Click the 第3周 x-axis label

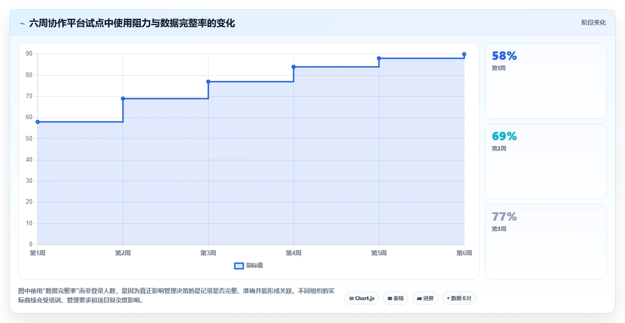(208, 253)
